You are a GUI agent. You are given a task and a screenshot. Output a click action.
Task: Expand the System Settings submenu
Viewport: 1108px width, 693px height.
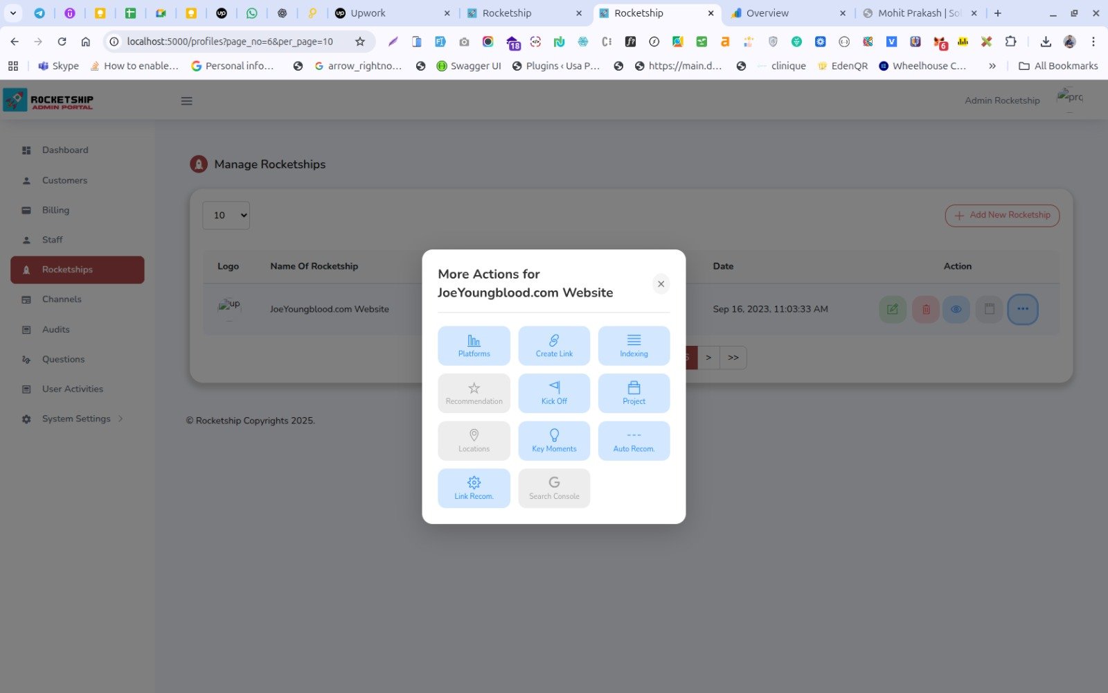(x=76, y=419)
